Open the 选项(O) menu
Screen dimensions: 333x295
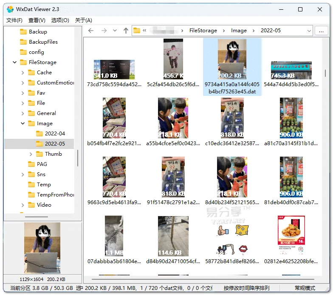pos(60,20)
